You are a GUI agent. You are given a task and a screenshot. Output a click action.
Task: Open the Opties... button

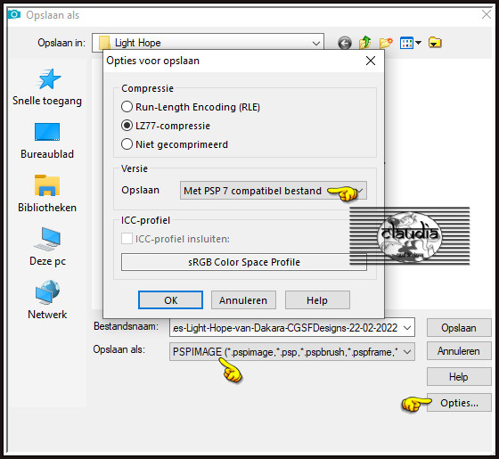[x=459, y=403]
